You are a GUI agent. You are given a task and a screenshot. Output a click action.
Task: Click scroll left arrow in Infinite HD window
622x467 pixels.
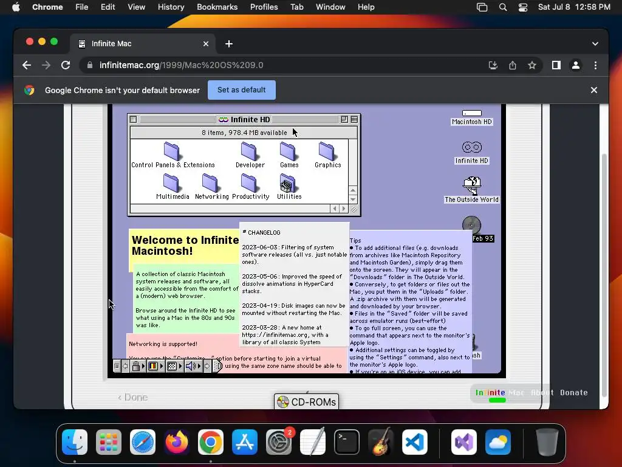[x=335, y=209]
